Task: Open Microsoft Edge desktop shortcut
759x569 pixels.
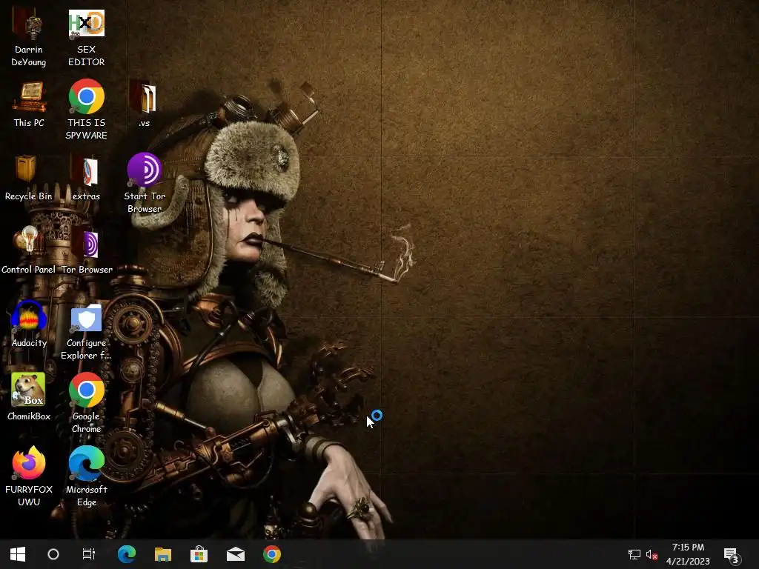Action: (x=86, y=476)
